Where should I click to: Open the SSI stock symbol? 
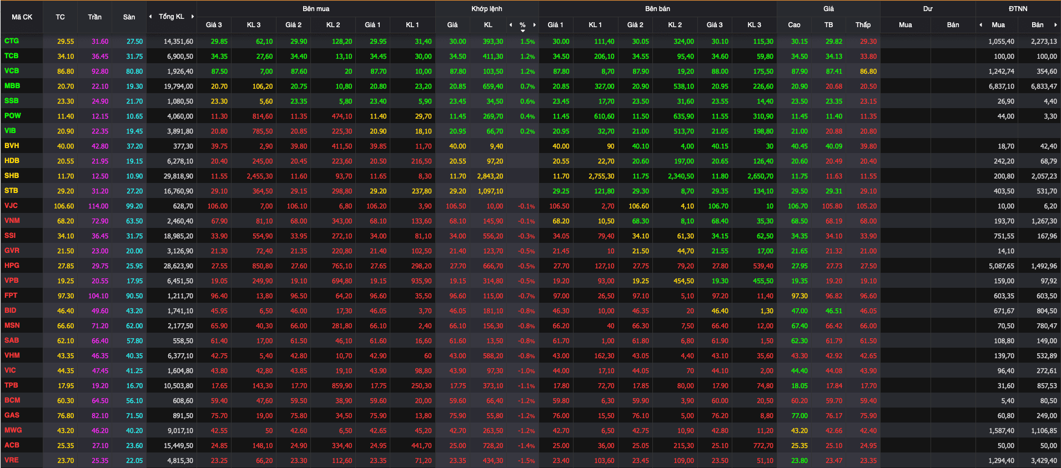pyautogui.click(x=10, y=236)
